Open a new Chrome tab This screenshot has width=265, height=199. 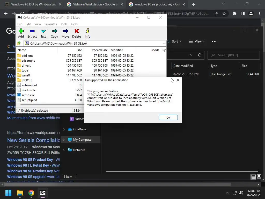[x=194, y=4]
